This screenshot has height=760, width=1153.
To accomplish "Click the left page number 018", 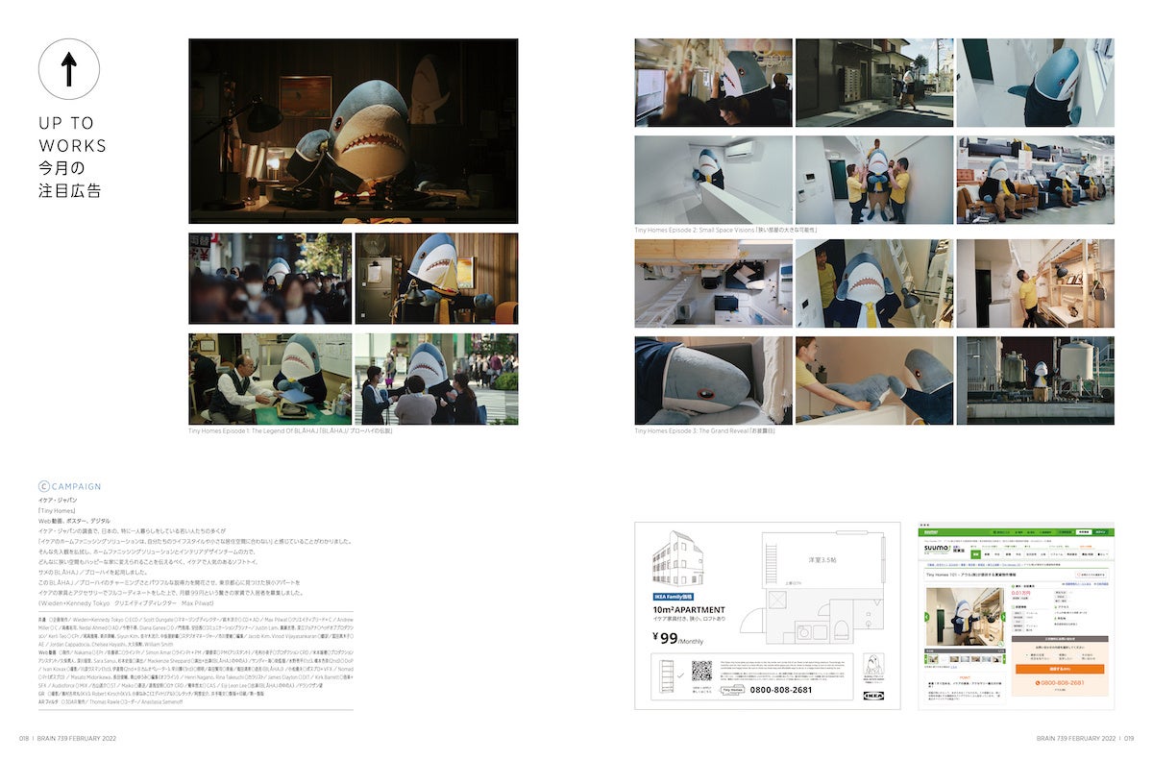I will tap(24, 738).
